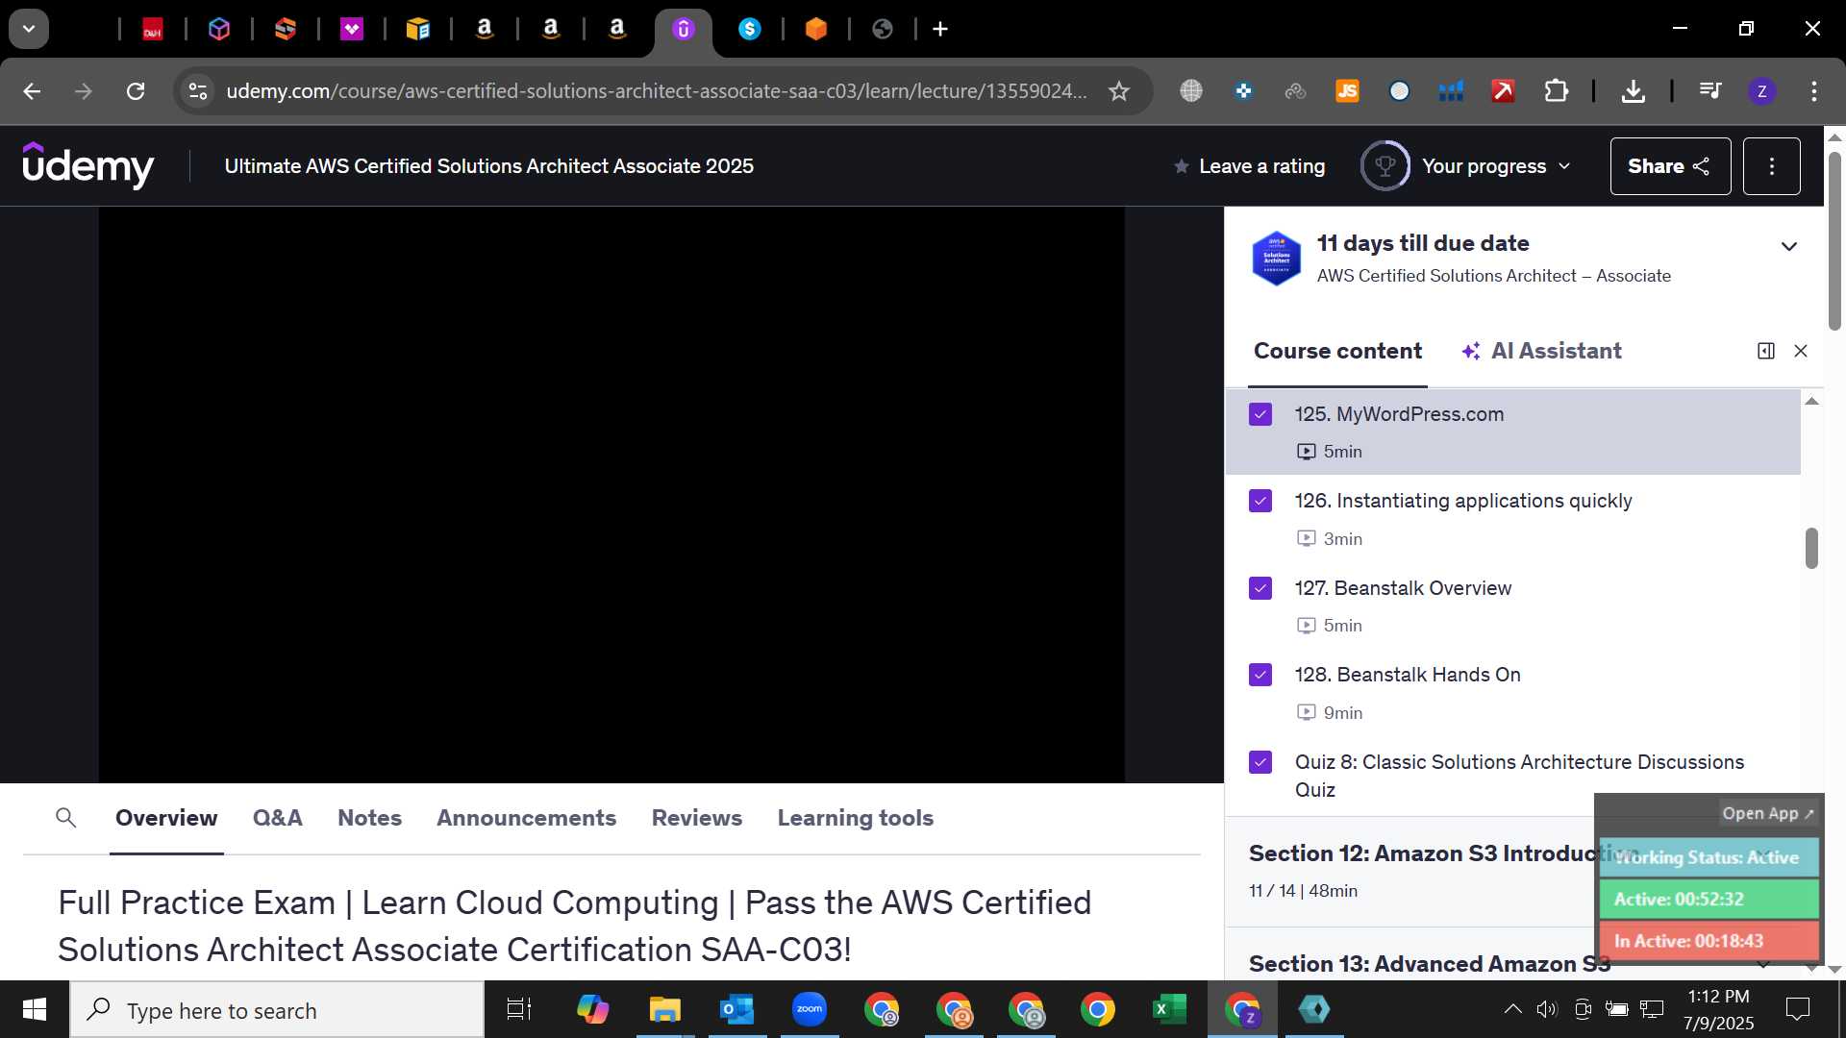The height and width of the screenshot is (1038, 1846).
Task: Open Outlook from the taskbar
Action: pos(737,1009)
